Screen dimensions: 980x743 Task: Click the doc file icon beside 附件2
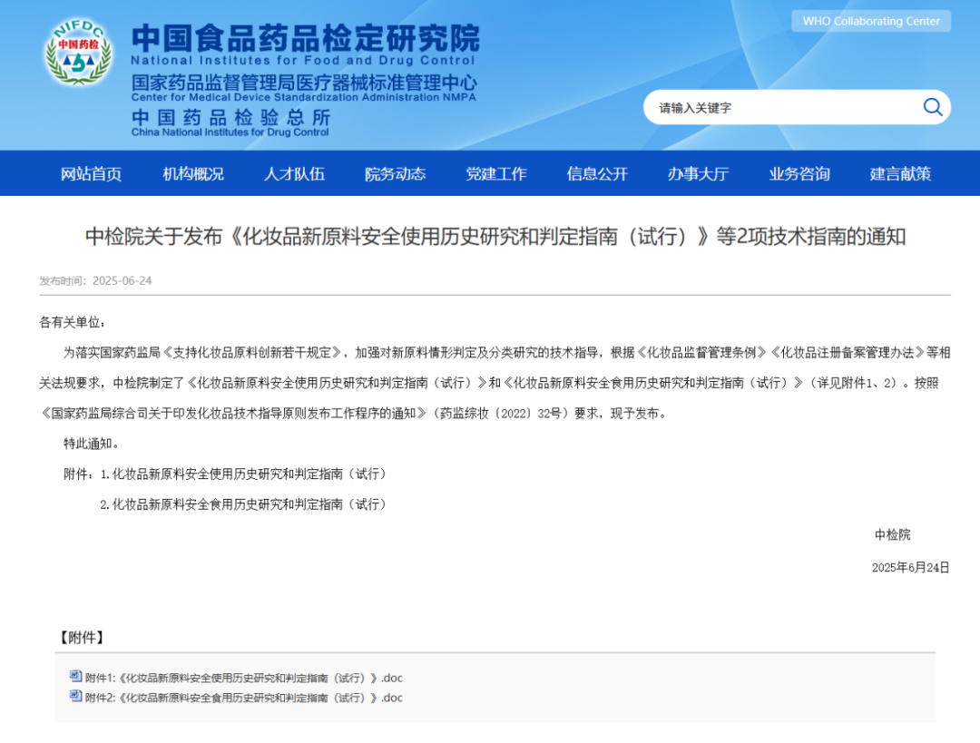coord(75,696)
